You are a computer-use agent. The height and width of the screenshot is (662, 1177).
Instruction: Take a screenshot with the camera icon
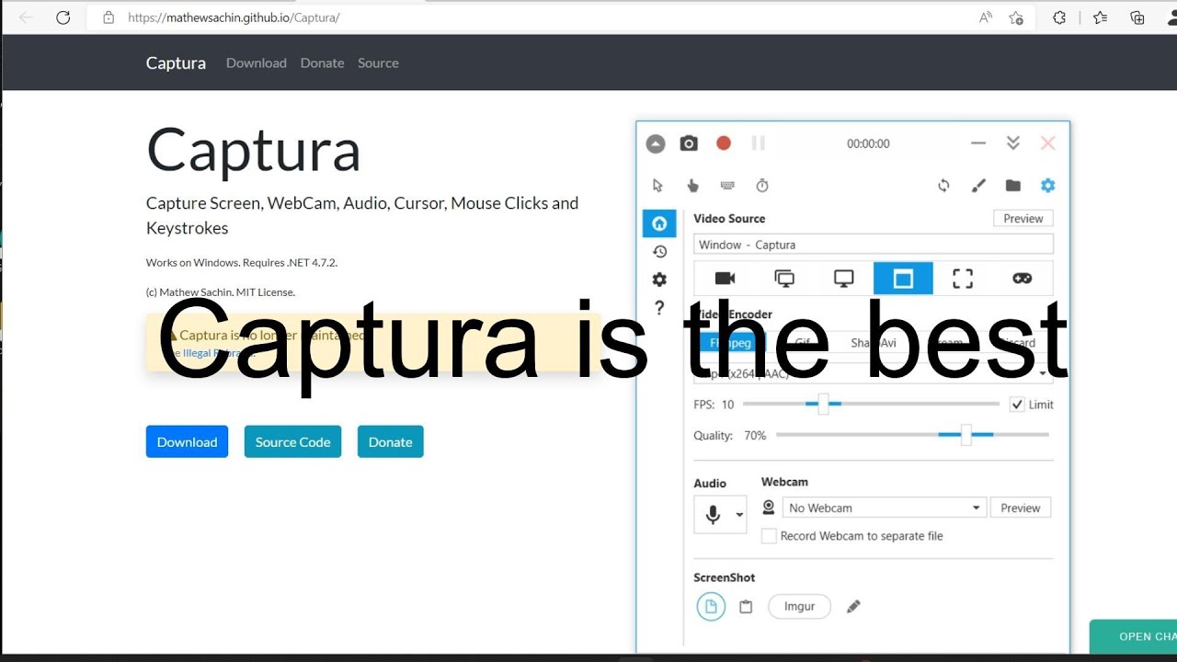click(689, 143)
